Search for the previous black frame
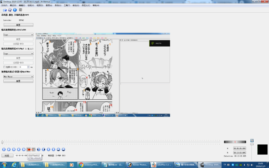This screenshot has height=168, width=269. coord(38,149)
